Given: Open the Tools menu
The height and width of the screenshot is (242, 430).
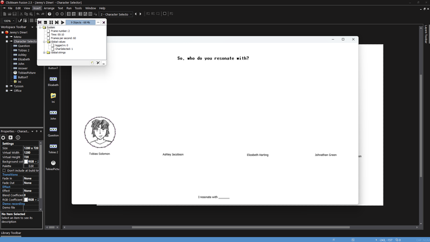Looking at the screenshot, I should coord(78,8).
